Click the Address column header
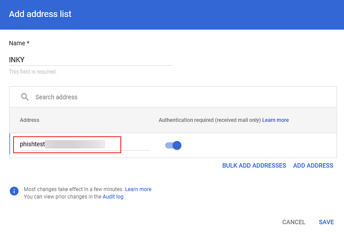Screen dimensions: 344x232 [30, 120]
